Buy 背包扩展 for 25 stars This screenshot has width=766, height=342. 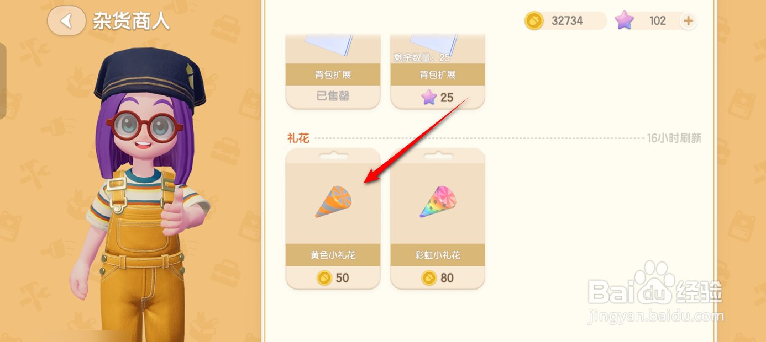pyautogui.click(x=438, y=97)
